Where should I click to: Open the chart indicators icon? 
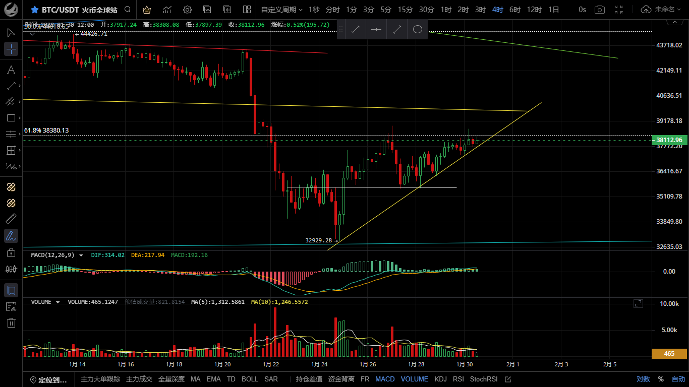167,10
